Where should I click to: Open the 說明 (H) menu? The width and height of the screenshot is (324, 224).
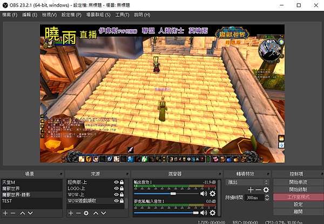142,15
